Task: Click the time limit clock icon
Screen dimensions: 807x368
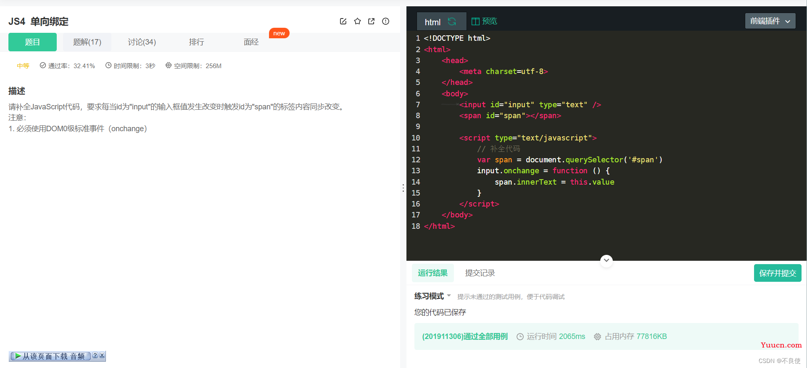Action: pos(108,65)
